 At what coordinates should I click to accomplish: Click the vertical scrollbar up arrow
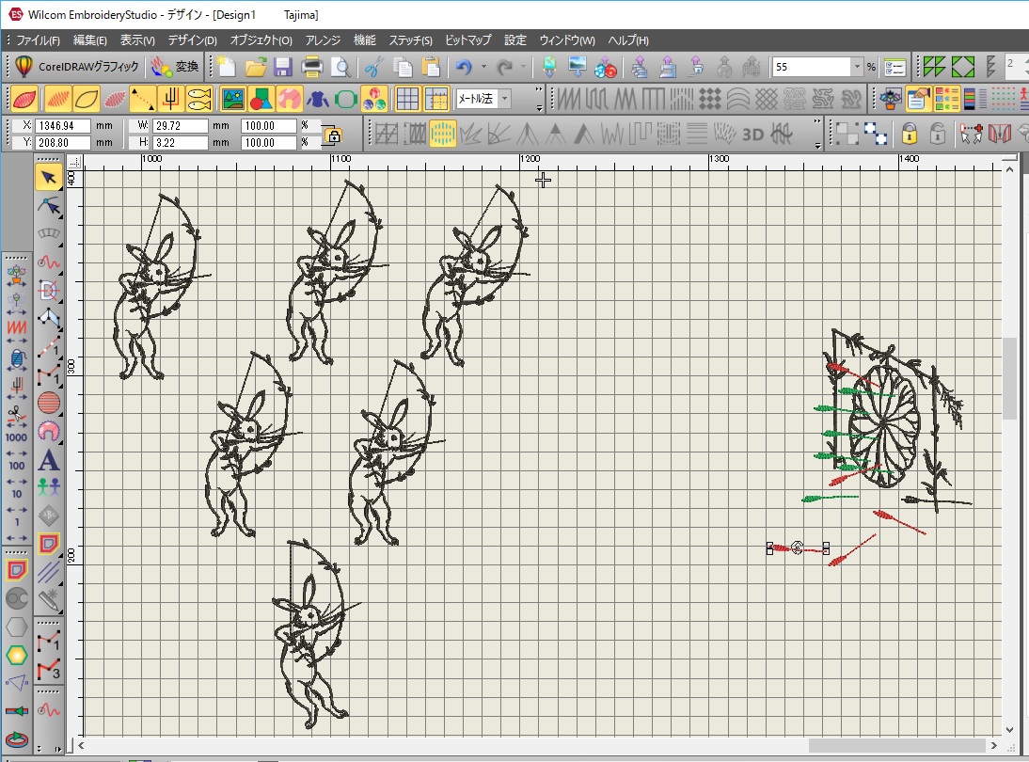(1009, 169)
